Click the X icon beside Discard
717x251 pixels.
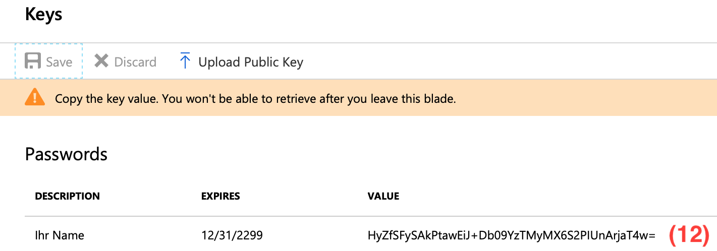coord(101,61)
